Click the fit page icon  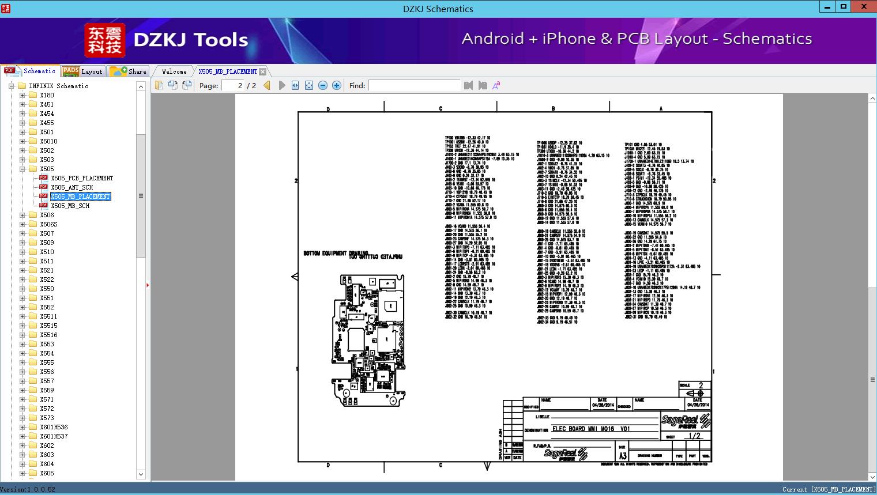309,85
